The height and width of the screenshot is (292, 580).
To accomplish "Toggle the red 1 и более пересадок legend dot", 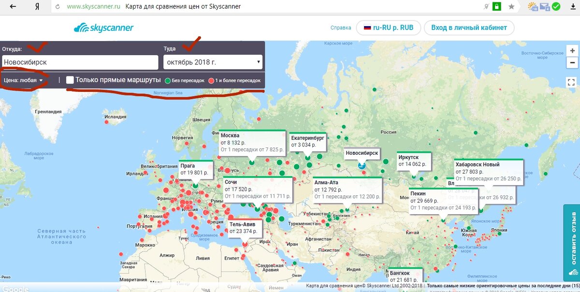I will pyautogui.click(x=211, y=80).
